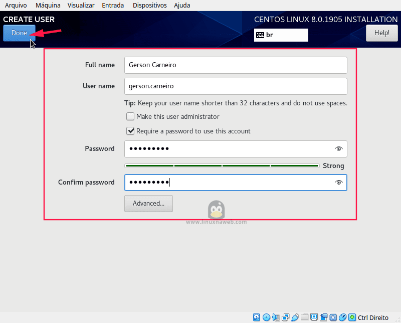
Task: Click the User name field
Action: tap(236, 86)
